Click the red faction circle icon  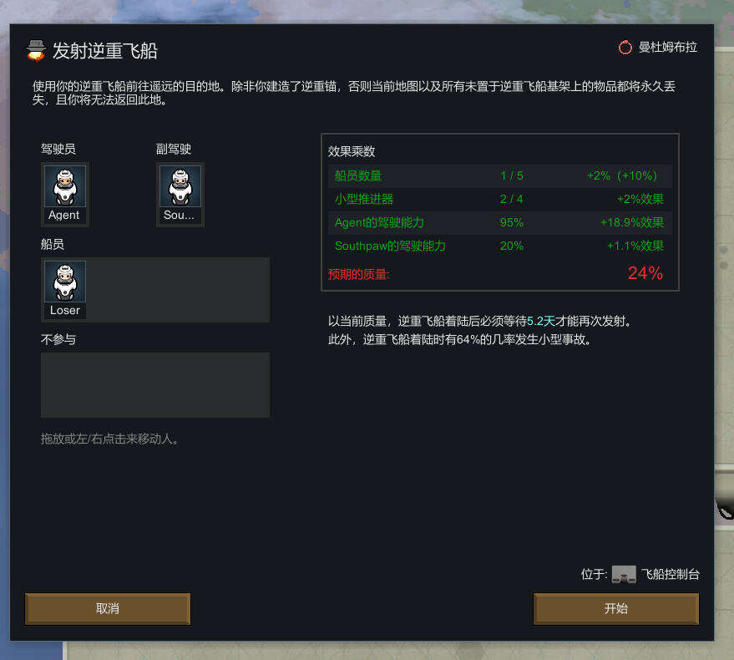click(625, 48)
